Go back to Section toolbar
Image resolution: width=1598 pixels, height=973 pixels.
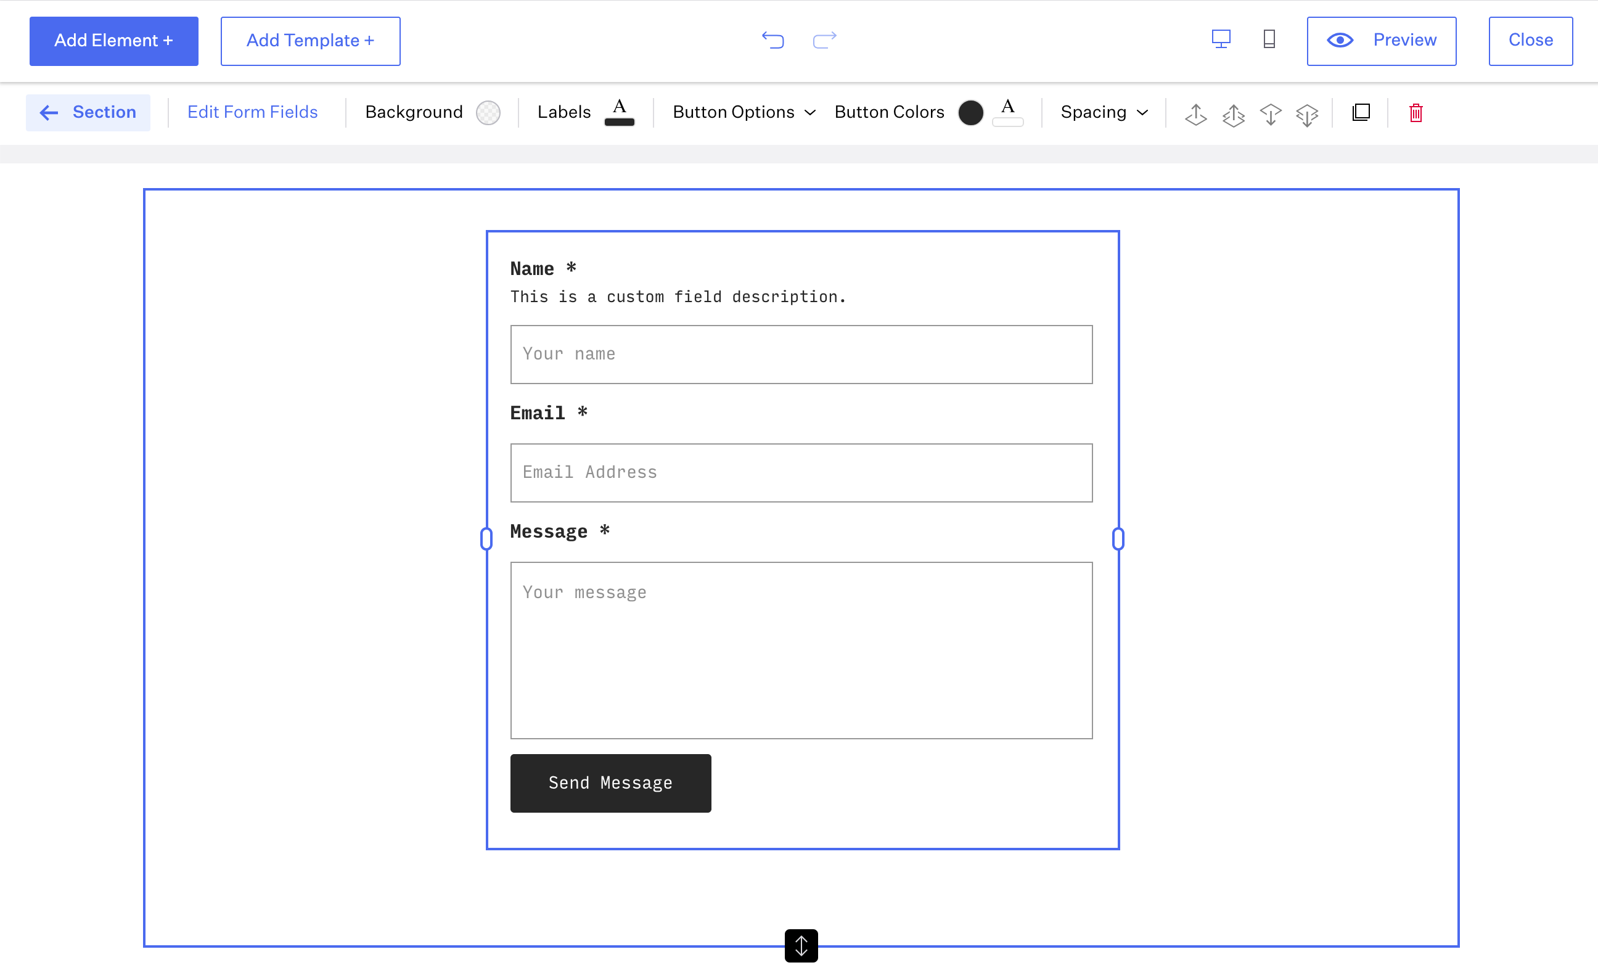coord(88,112)
